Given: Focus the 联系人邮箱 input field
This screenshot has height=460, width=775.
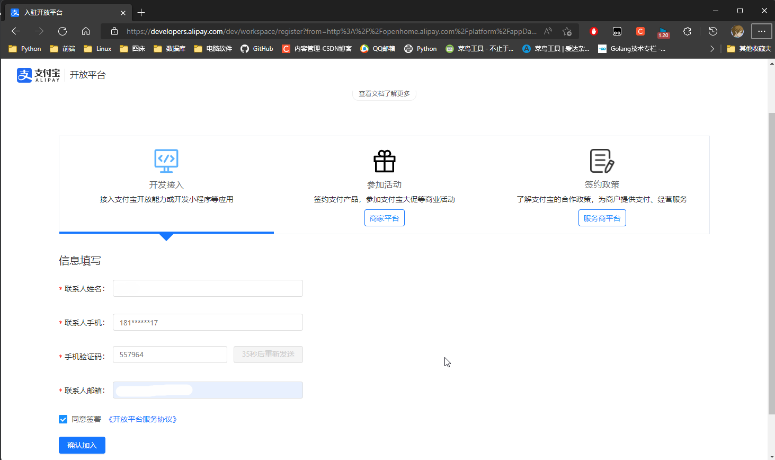Looking at the screenshot, I should tap(208, 390).
